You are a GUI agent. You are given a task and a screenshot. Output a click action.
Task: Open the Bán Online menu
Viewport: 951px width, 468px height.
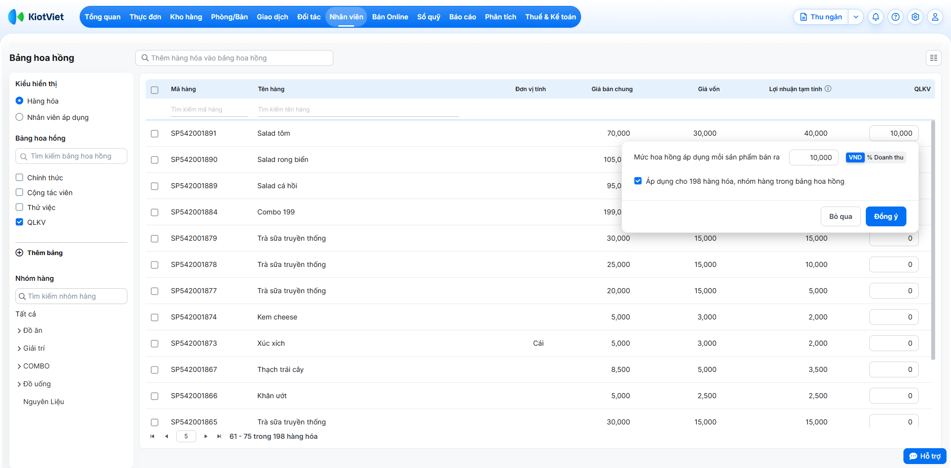pos(390,17)
